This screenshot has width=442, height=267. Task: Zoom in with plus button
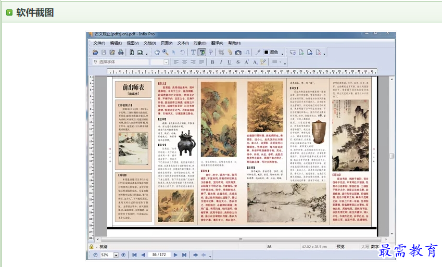123,255
